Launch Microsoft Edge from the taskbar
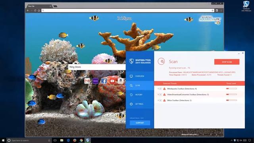This screenshot has height=143, width=254. (68, 140)
